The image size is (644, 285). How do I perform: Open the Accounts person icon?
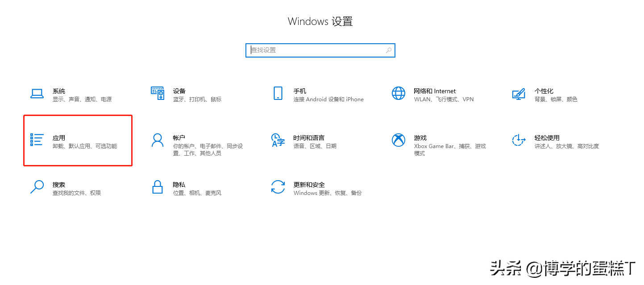click(158, 140)
